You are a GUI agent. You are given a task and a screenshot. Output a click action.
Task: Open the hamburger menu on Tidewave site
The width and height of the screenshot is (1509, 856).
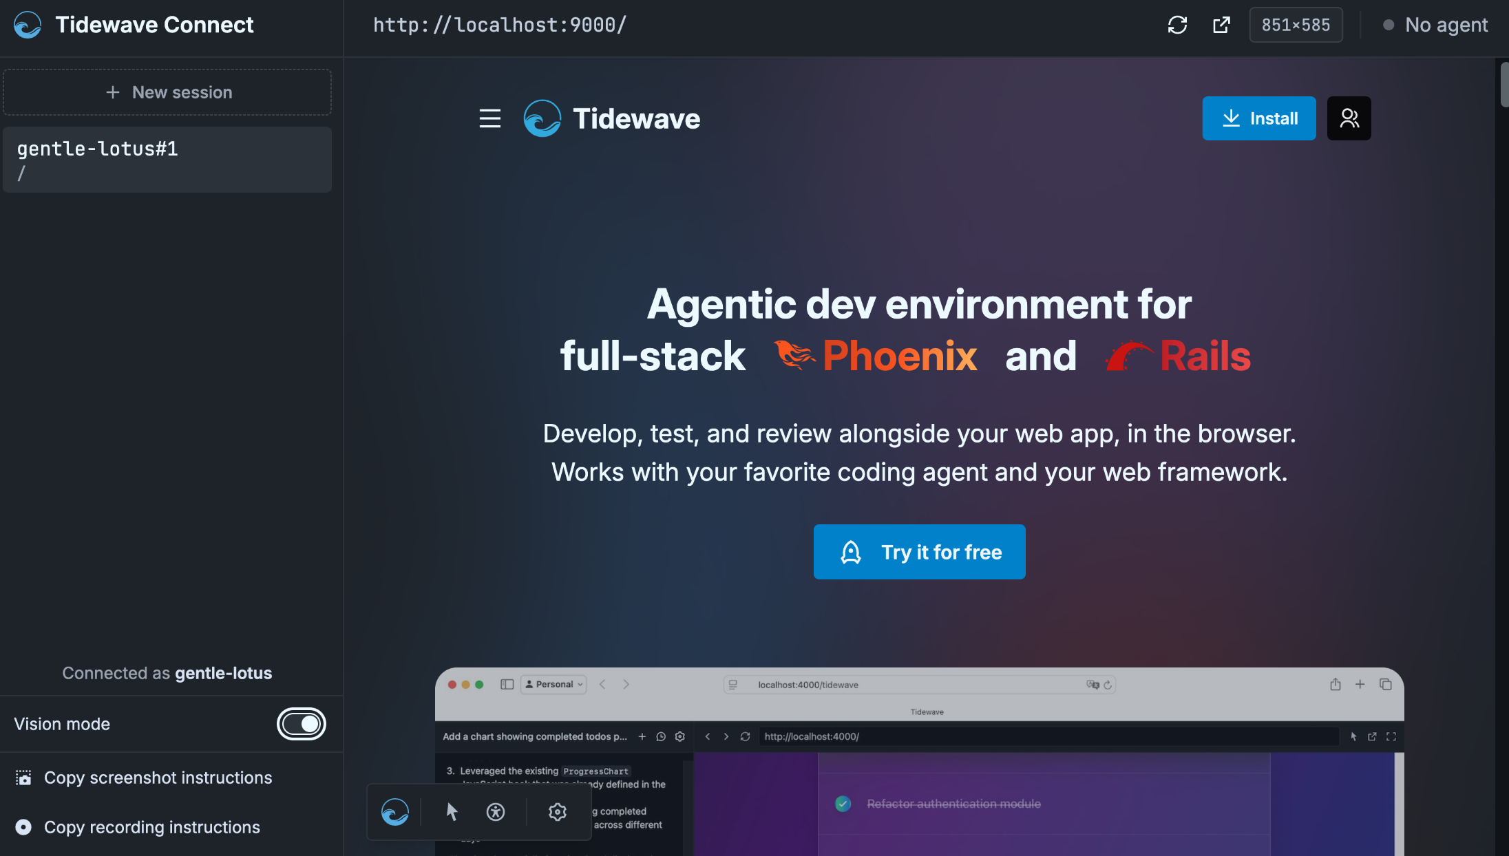pos(490,118)
